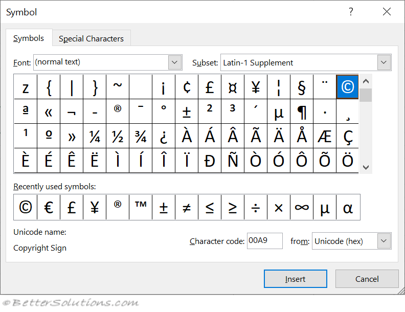Pick the one-half fraction symbol

click(118, 136)
